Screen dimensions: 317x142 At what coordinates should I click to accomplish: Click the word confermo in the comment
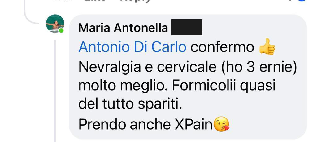222,47
